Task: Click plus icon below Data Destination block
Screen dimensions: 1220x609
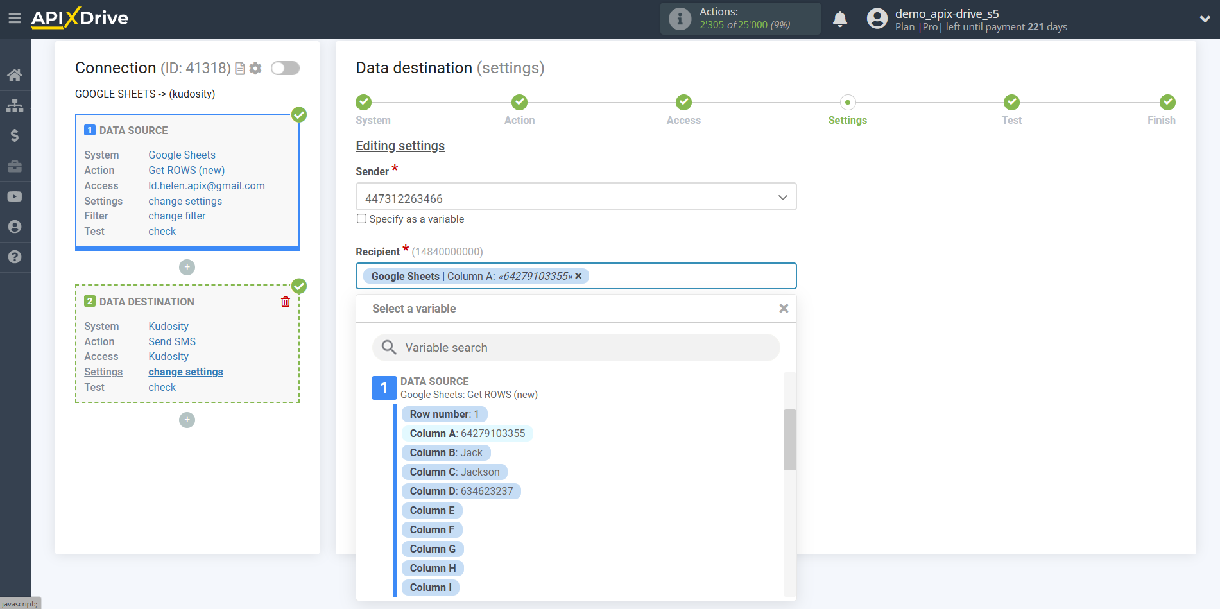Action: pos(187,420)
